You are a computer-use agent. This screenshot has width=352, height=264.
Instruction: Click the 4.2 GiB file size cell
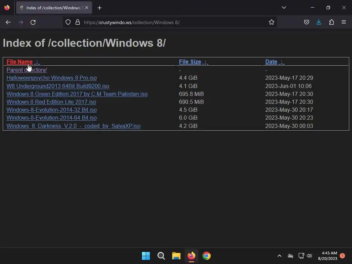click(x=188, y=126)
